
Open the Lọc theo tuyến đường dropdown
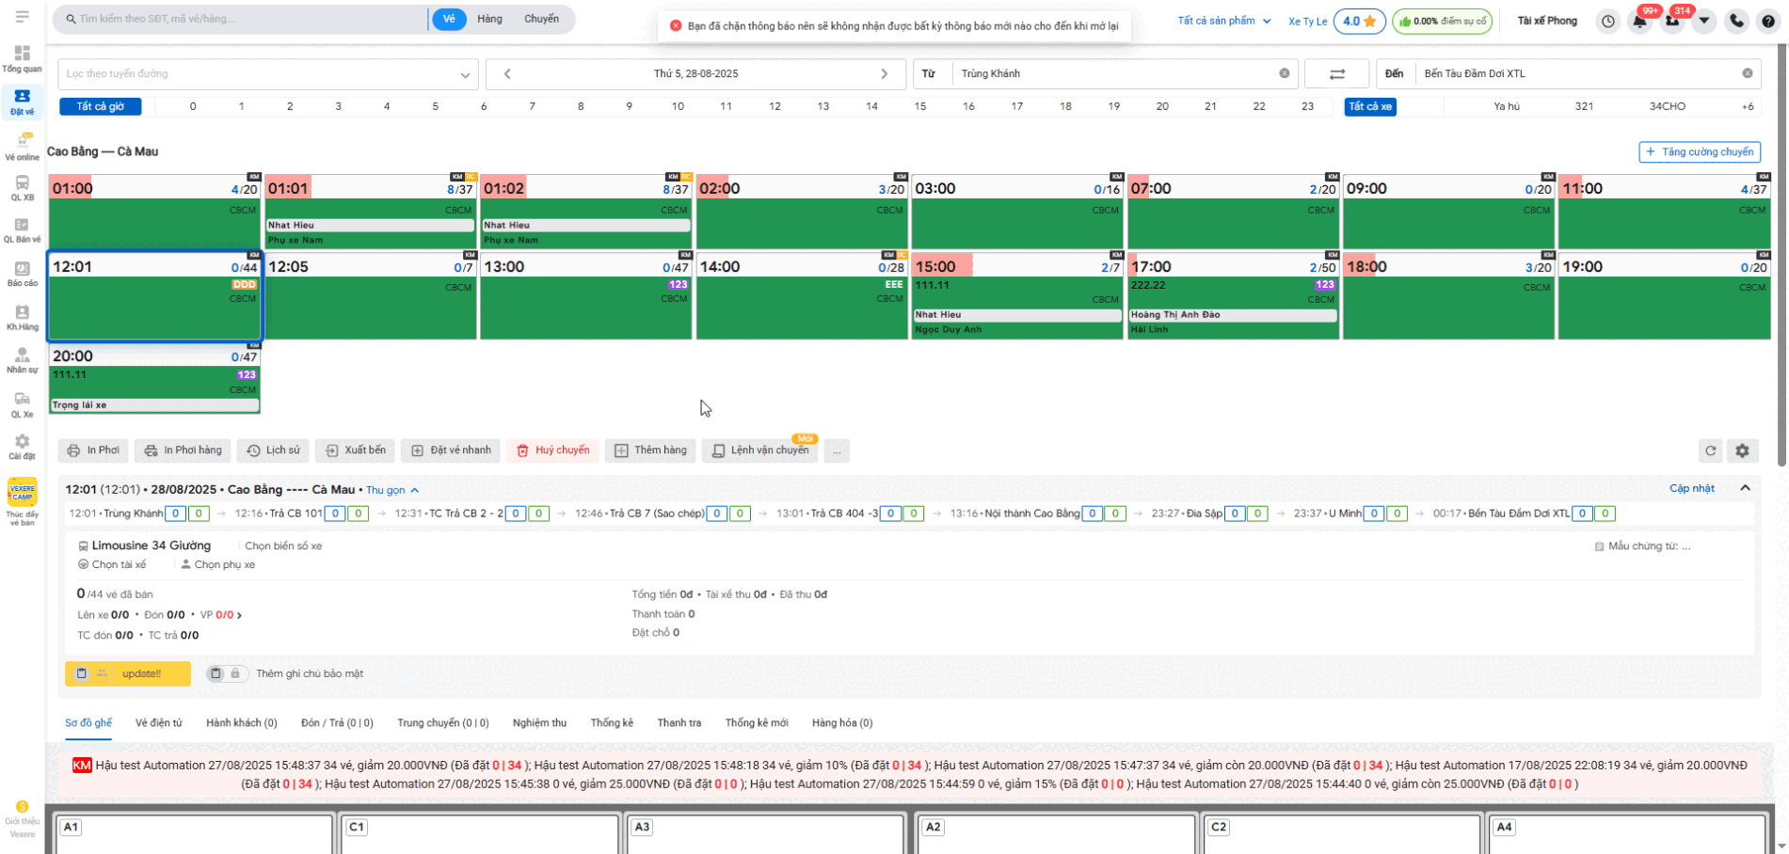click(268, 73)
